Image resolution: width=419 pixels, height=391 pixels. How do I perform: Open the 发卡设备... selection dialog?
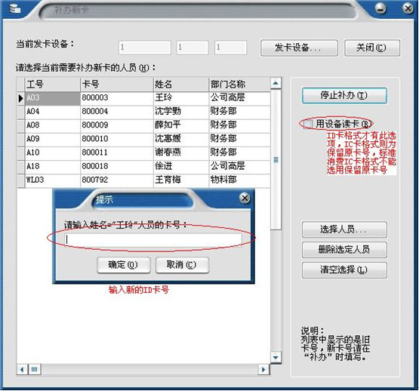299,48
